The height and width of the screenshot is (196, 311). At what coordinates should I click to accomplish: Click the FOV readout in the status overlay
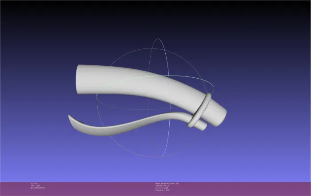tap(34, 184)
